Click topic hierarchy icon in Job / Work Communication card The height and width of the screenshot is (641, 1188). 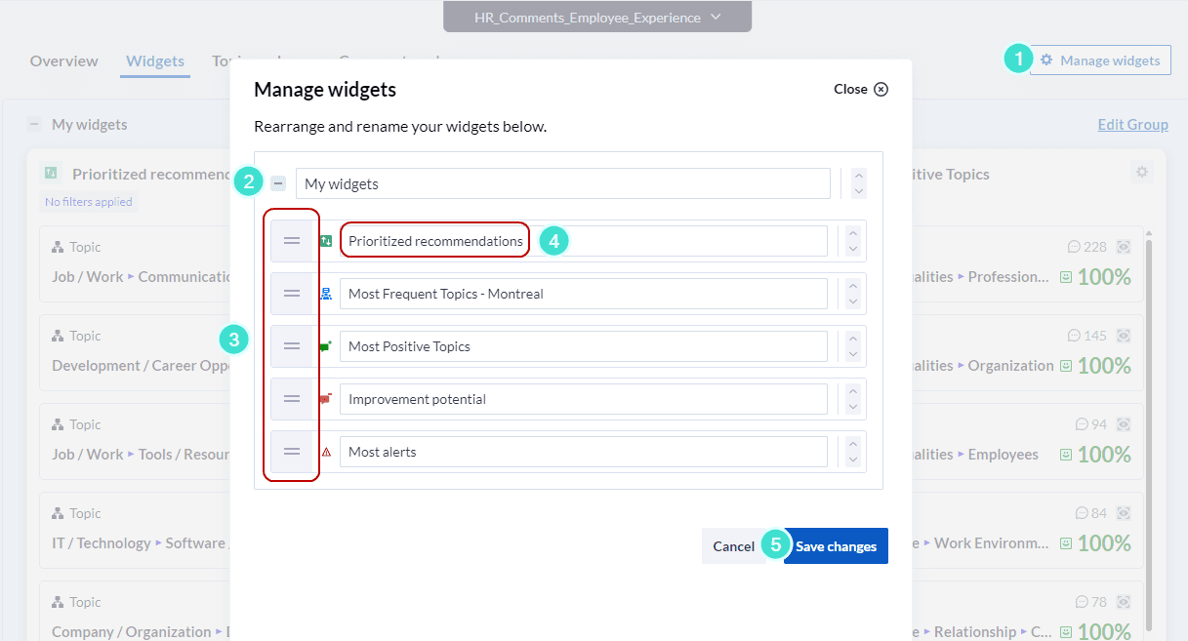[59, 247]
